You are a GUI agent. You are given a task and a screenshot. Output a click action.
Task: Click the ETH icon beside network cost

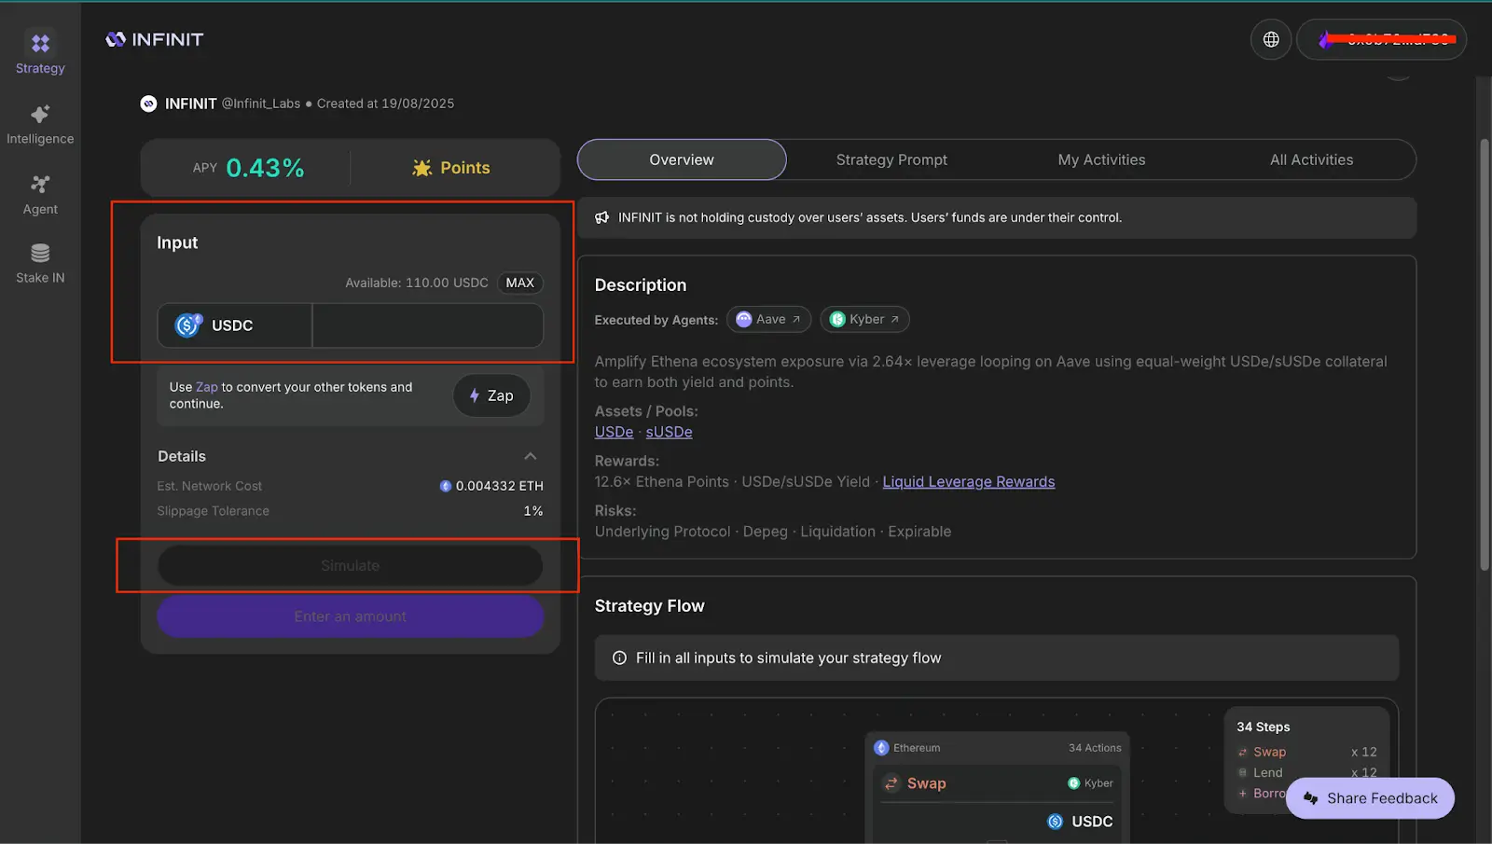pyautogui.click(x=446, y=486)
